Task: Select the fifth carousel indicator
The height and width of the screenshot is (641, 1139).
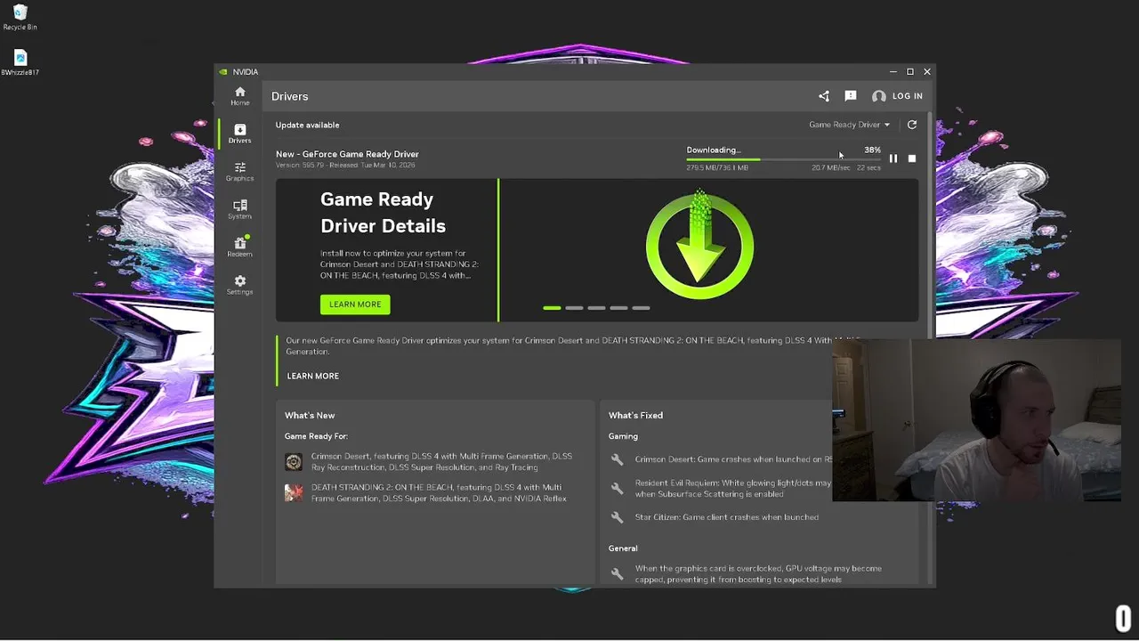Action: [x=641, y=308]
